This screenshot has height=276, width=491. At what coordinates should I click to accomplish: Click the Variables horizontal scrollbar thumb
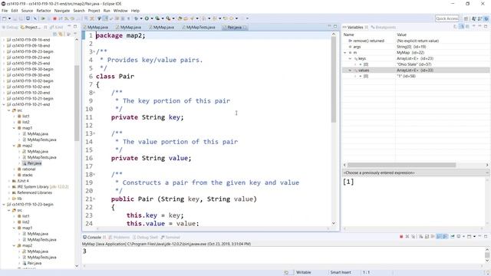(401, 165)
